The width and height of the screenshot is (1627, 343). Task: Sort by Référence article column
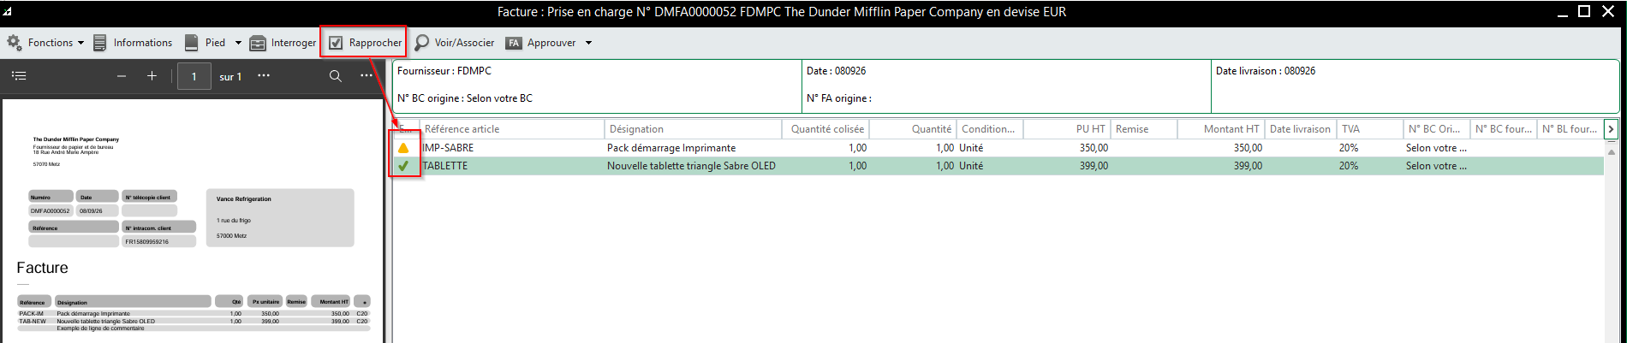pos(512,129)
